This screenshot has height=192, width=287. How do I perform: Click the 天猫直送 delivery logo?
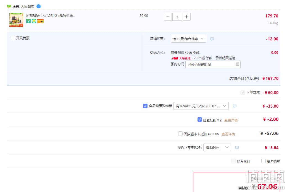click(181, 58)
